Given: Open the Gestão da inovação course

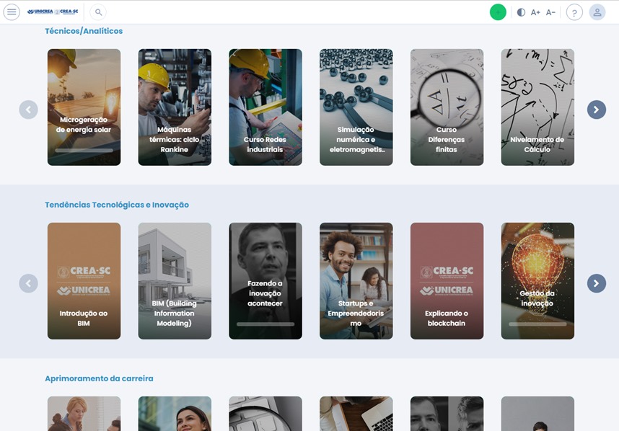Looking at the screenshot, I should 537,281.
